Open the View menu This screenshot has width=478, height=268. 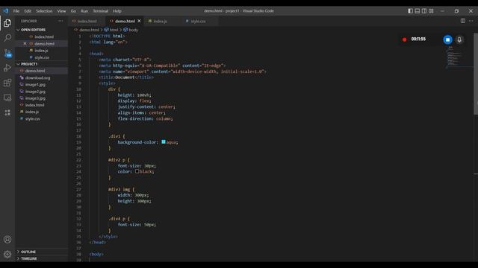pos(61,11)
